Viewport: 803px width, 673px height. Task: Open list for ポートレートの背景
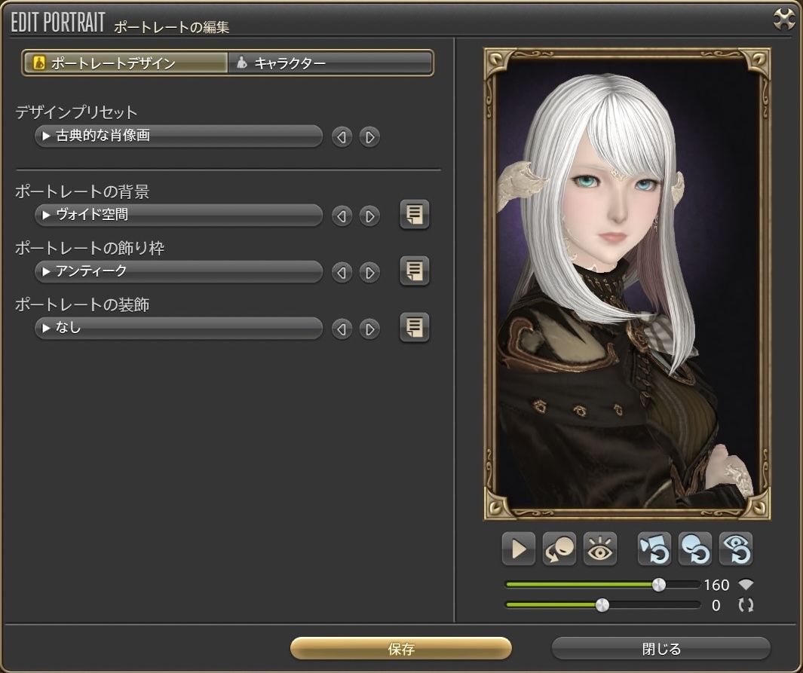(x=414, y=216)
